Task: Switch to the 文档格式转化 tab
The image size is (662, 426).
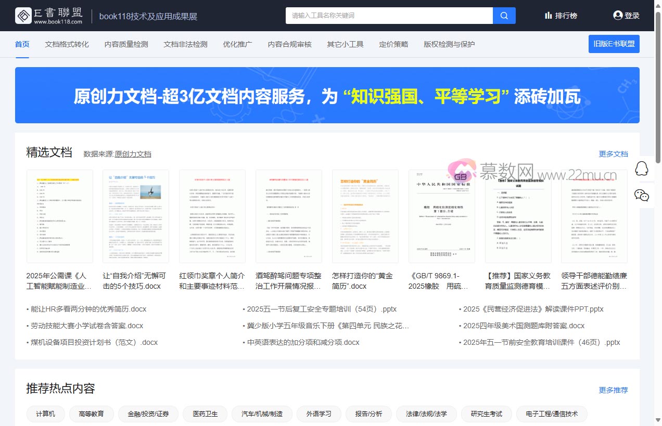Action: (67, 44)
